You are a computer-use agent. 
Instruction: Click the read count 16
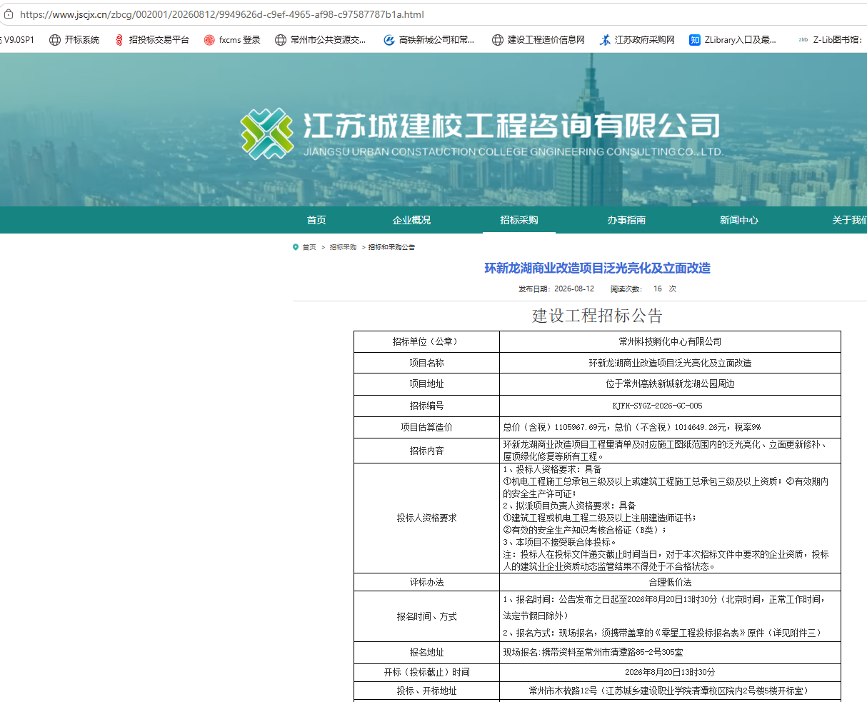pyautogui.click(x=658, y=289)
